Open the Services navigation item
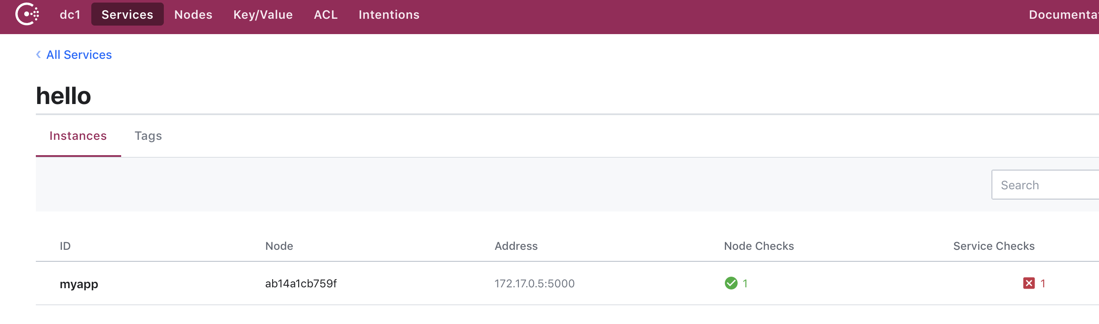Image resolution: width=1099 pixels, height=324 pixels. [127, 14]
